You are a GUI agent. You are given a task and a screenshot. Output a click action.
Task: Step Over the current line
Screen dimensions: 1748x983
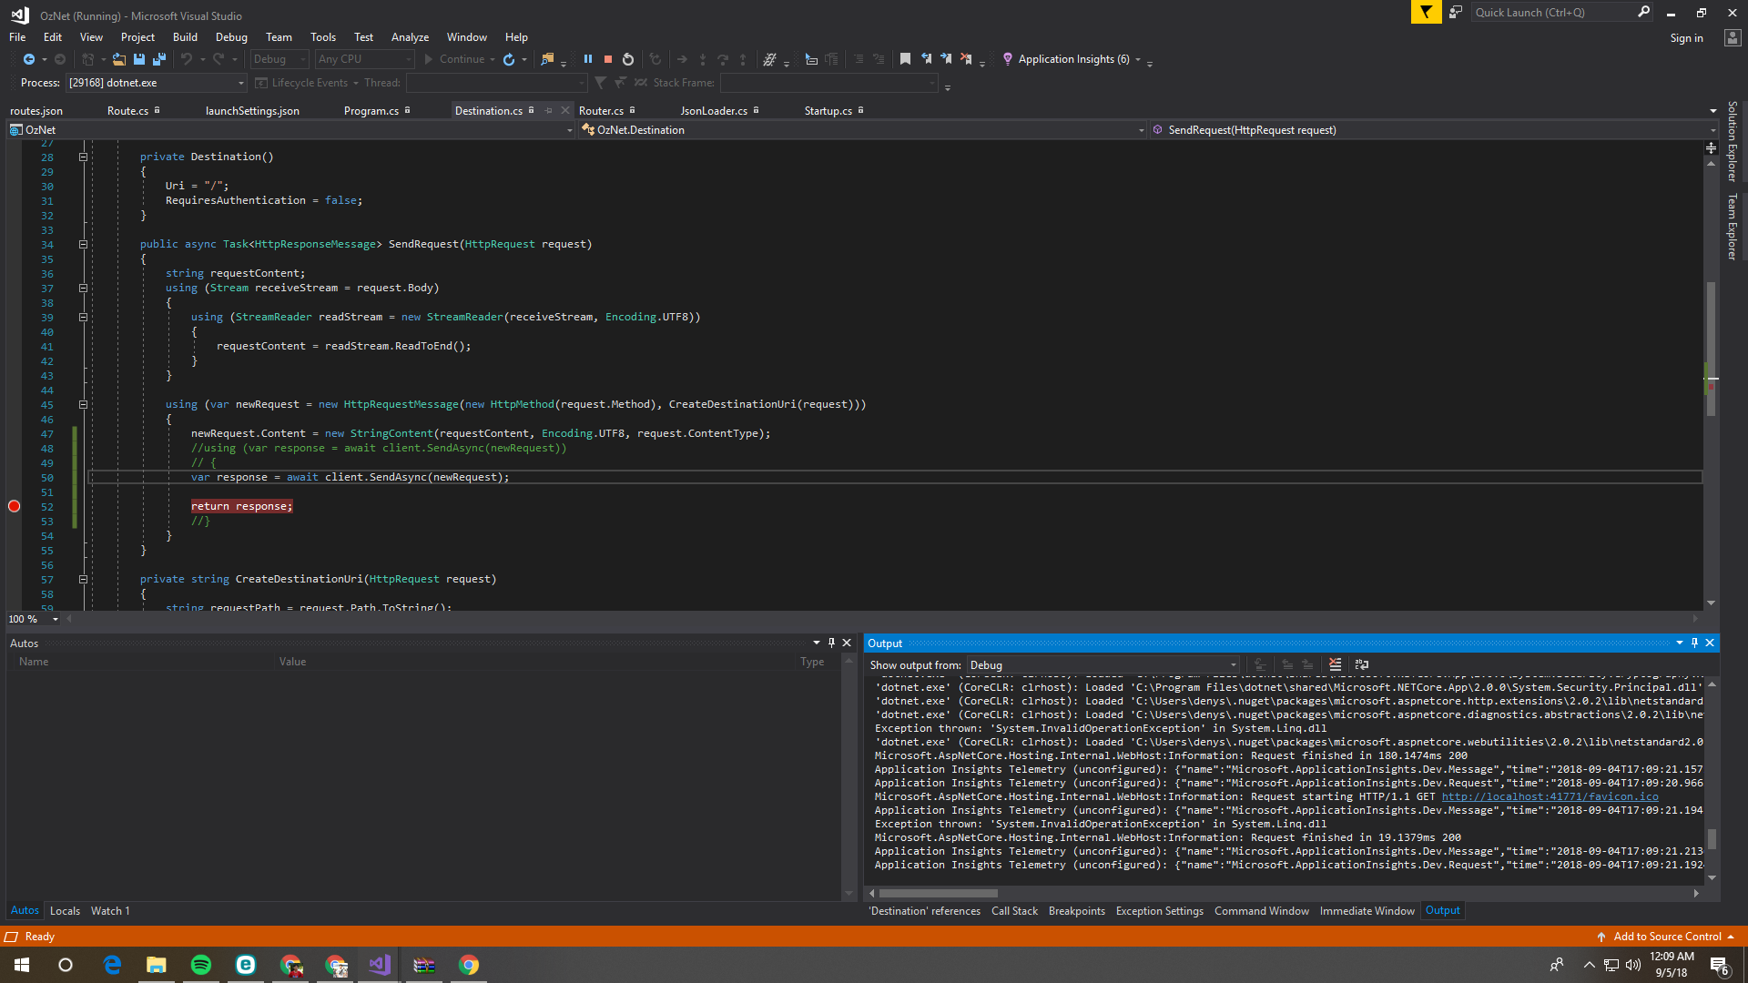723,59
